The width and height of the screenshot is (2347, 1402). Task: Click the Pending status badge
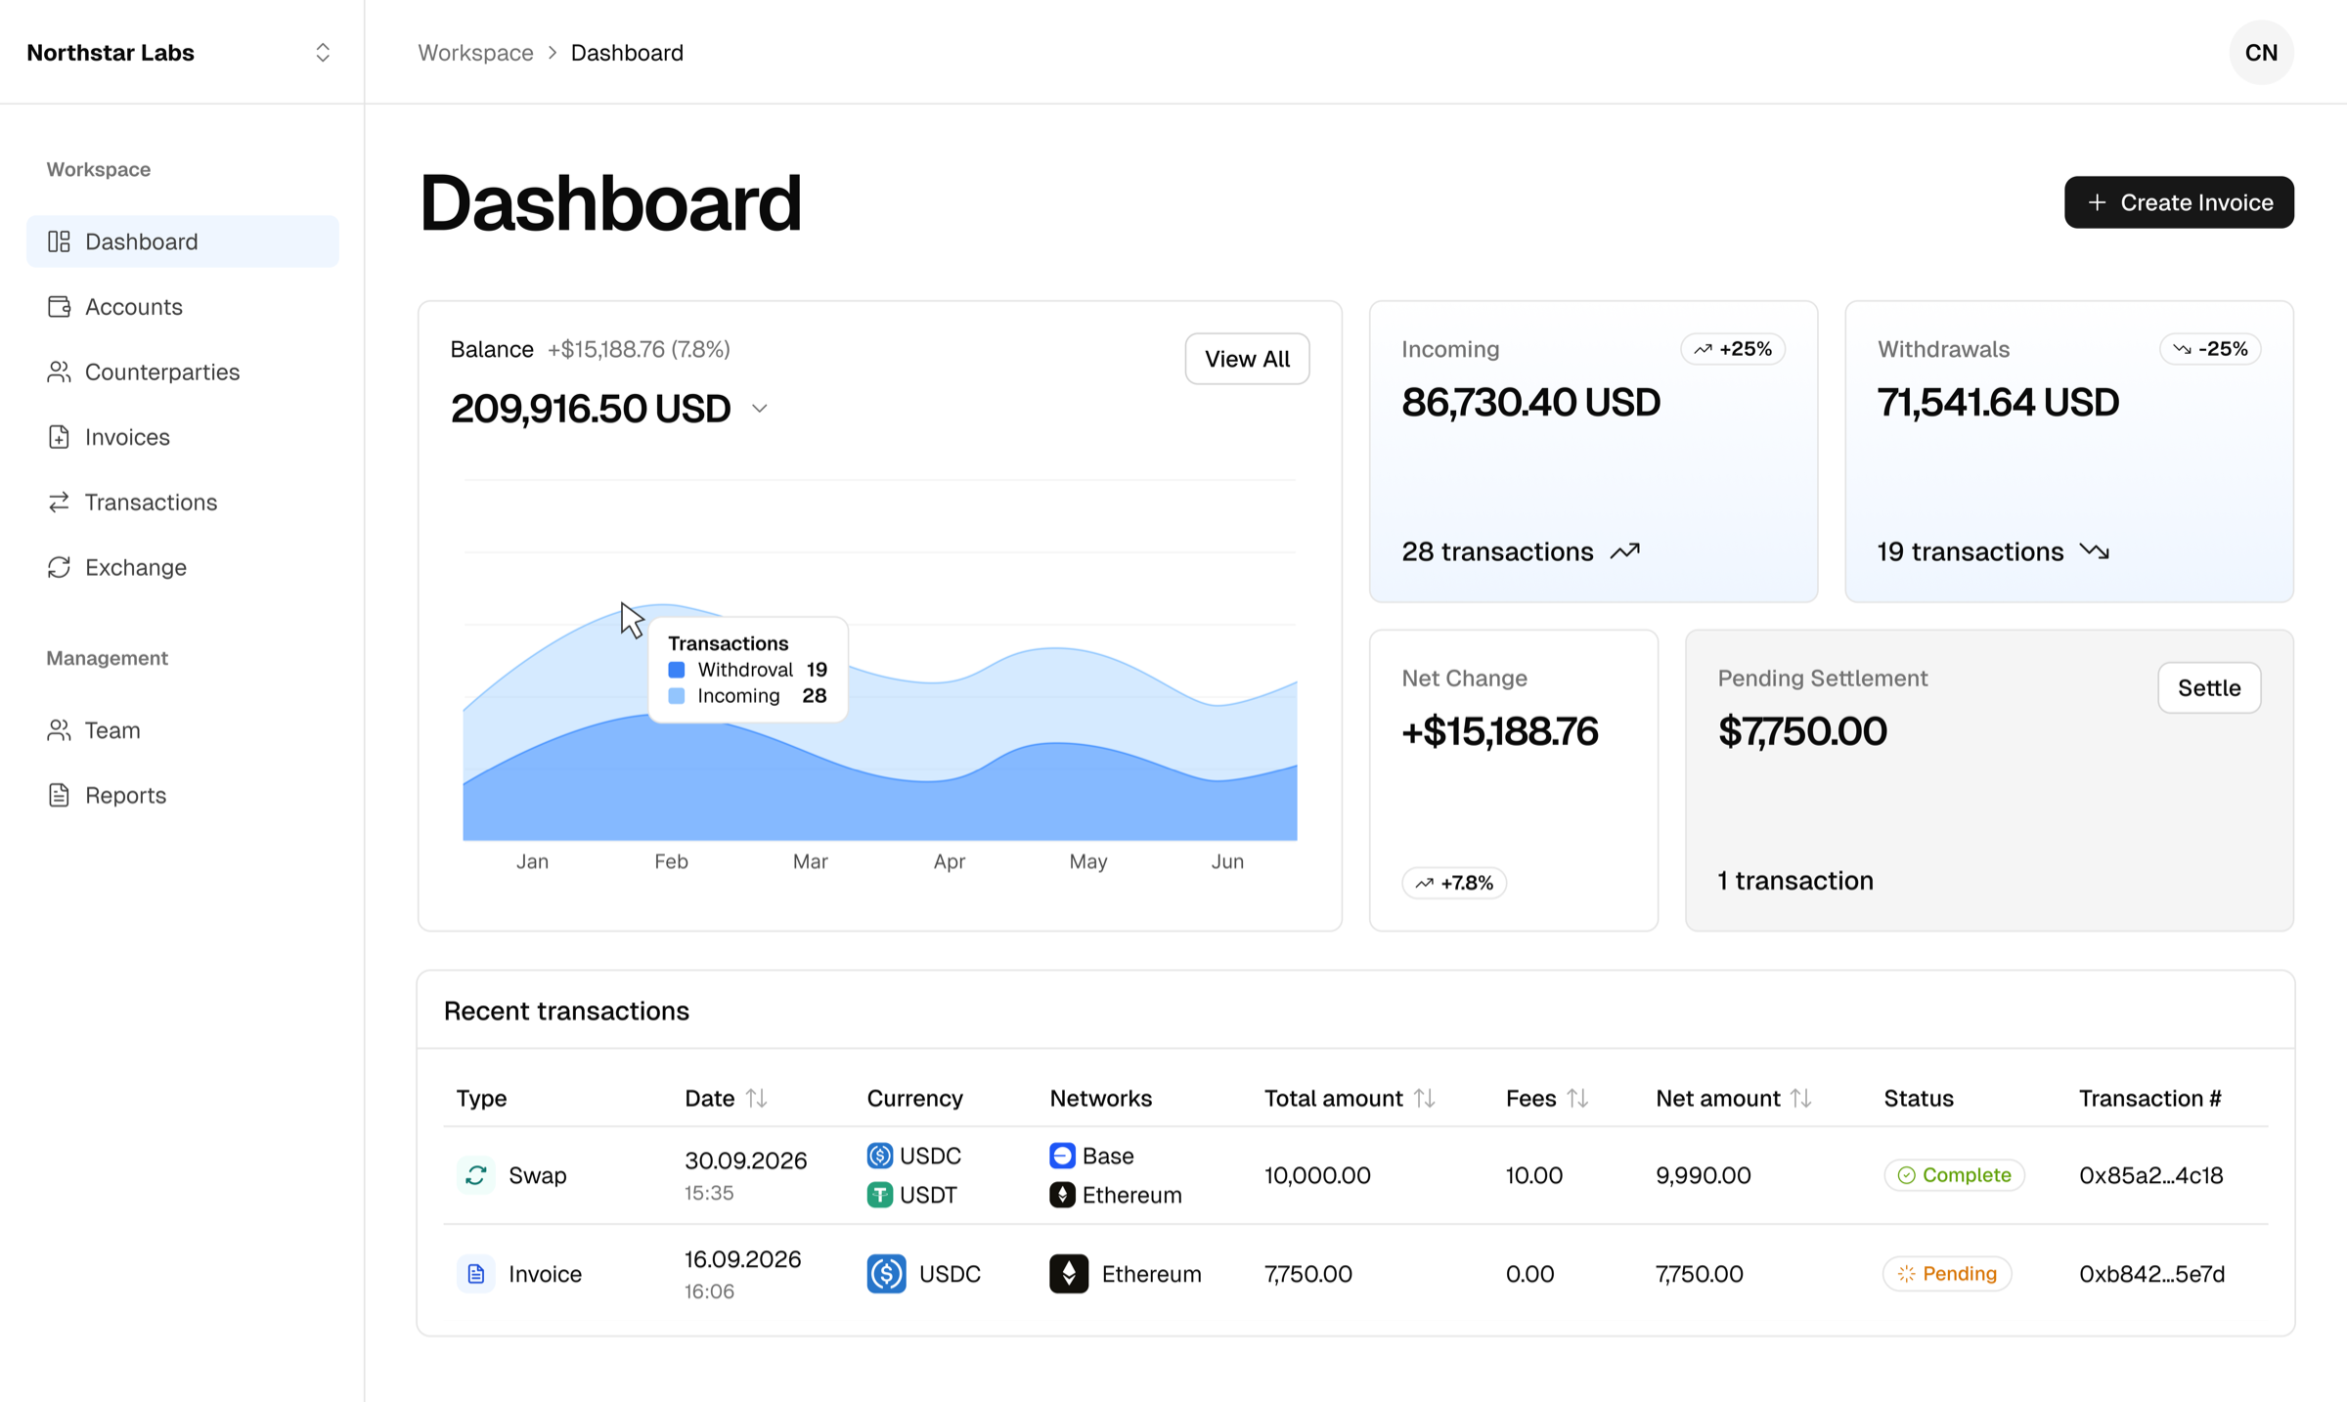point(1947,1274)
